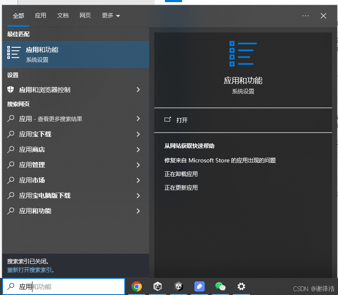Click large 应用和功能 icon in preview pane

click(243, 54)
